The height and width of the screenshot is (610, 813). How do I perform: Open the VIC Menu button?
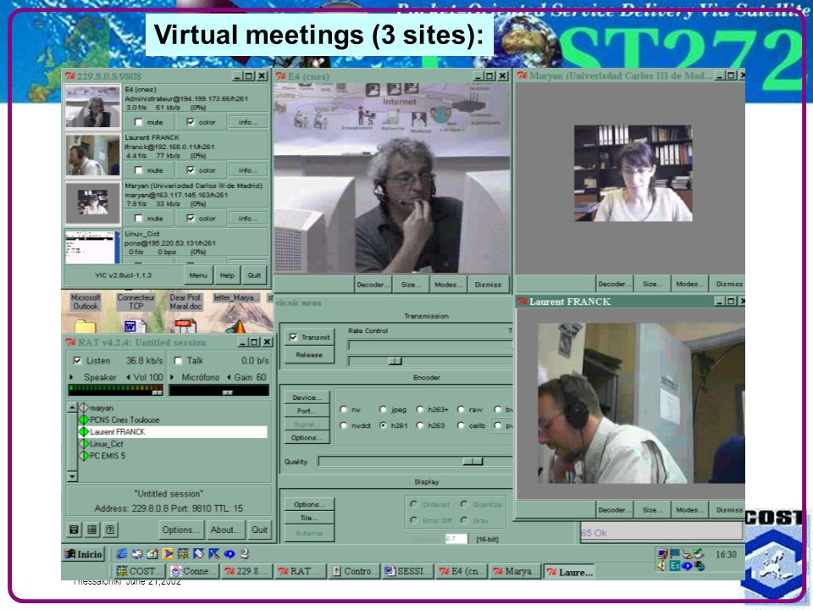[198, 275]
